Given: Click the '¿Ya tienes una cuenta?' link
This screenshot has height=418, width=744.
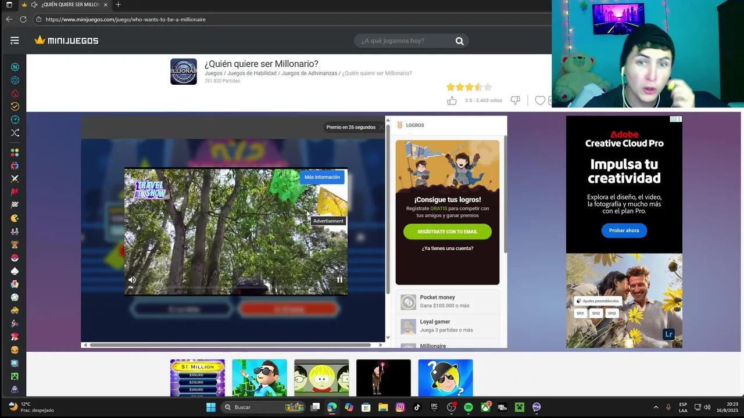Looking at the screenshot, I should click(448, 248).
